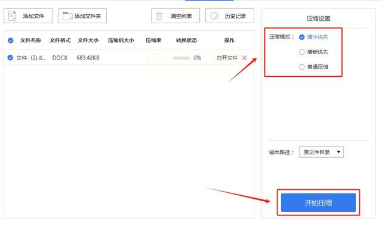The image size is (382, 225).
Task: Click the output path dropdown arrow
Action: [x=338, y=152]
